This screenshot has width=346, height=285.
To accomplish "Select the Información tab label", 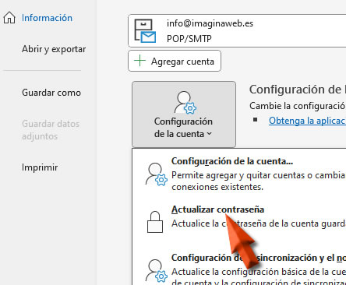I will (47, 18).
